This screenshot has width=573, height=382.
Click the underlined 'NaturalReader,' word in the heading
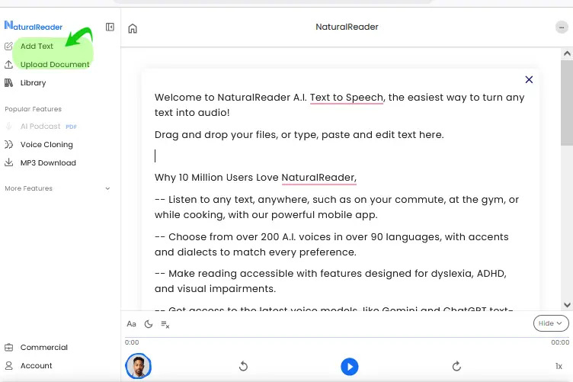point(319,178)
